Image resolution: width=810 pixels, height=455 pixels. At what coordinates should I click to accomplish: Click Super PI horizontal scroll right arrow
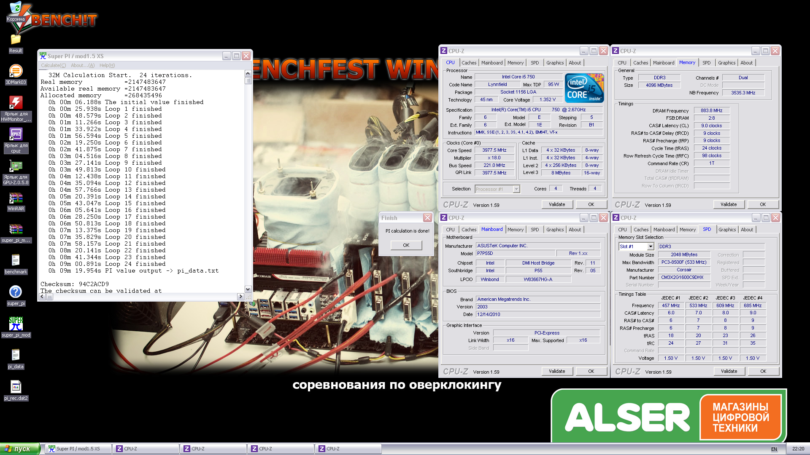(240, 297)
